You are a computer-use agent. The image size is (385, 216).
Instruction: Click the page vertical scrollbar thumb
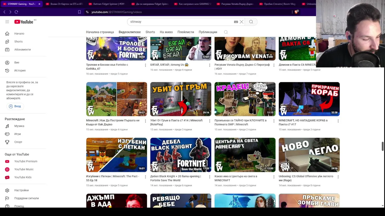click(383, 146)
